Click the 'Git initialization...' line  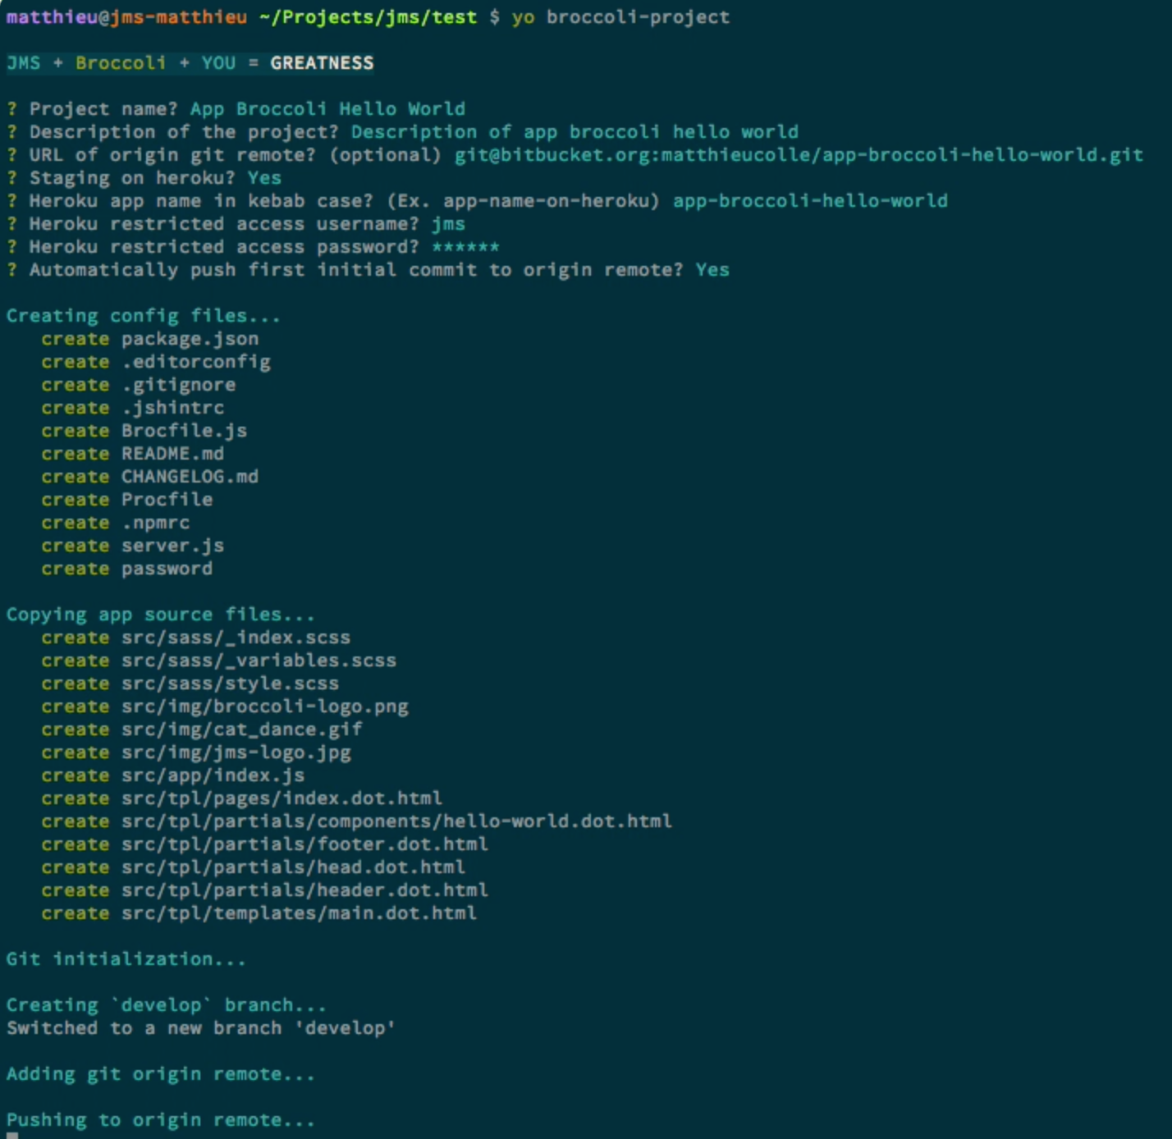126,959
